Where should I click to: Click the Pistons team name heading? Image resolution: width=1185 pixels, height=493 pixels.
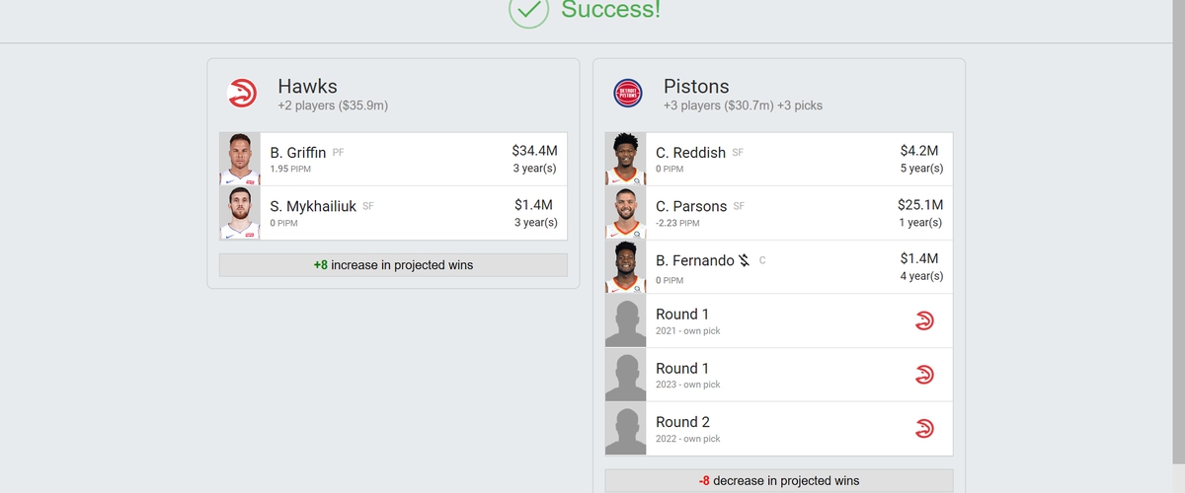697,87
